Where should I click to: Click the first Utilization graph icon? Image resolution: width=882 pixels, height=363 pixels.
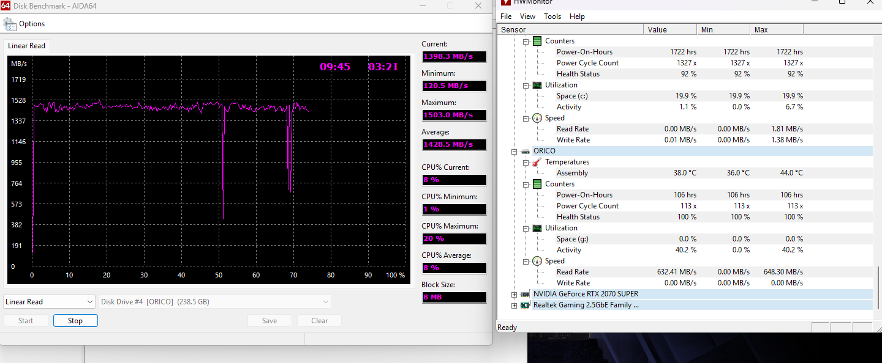click(x=537, y=85)
